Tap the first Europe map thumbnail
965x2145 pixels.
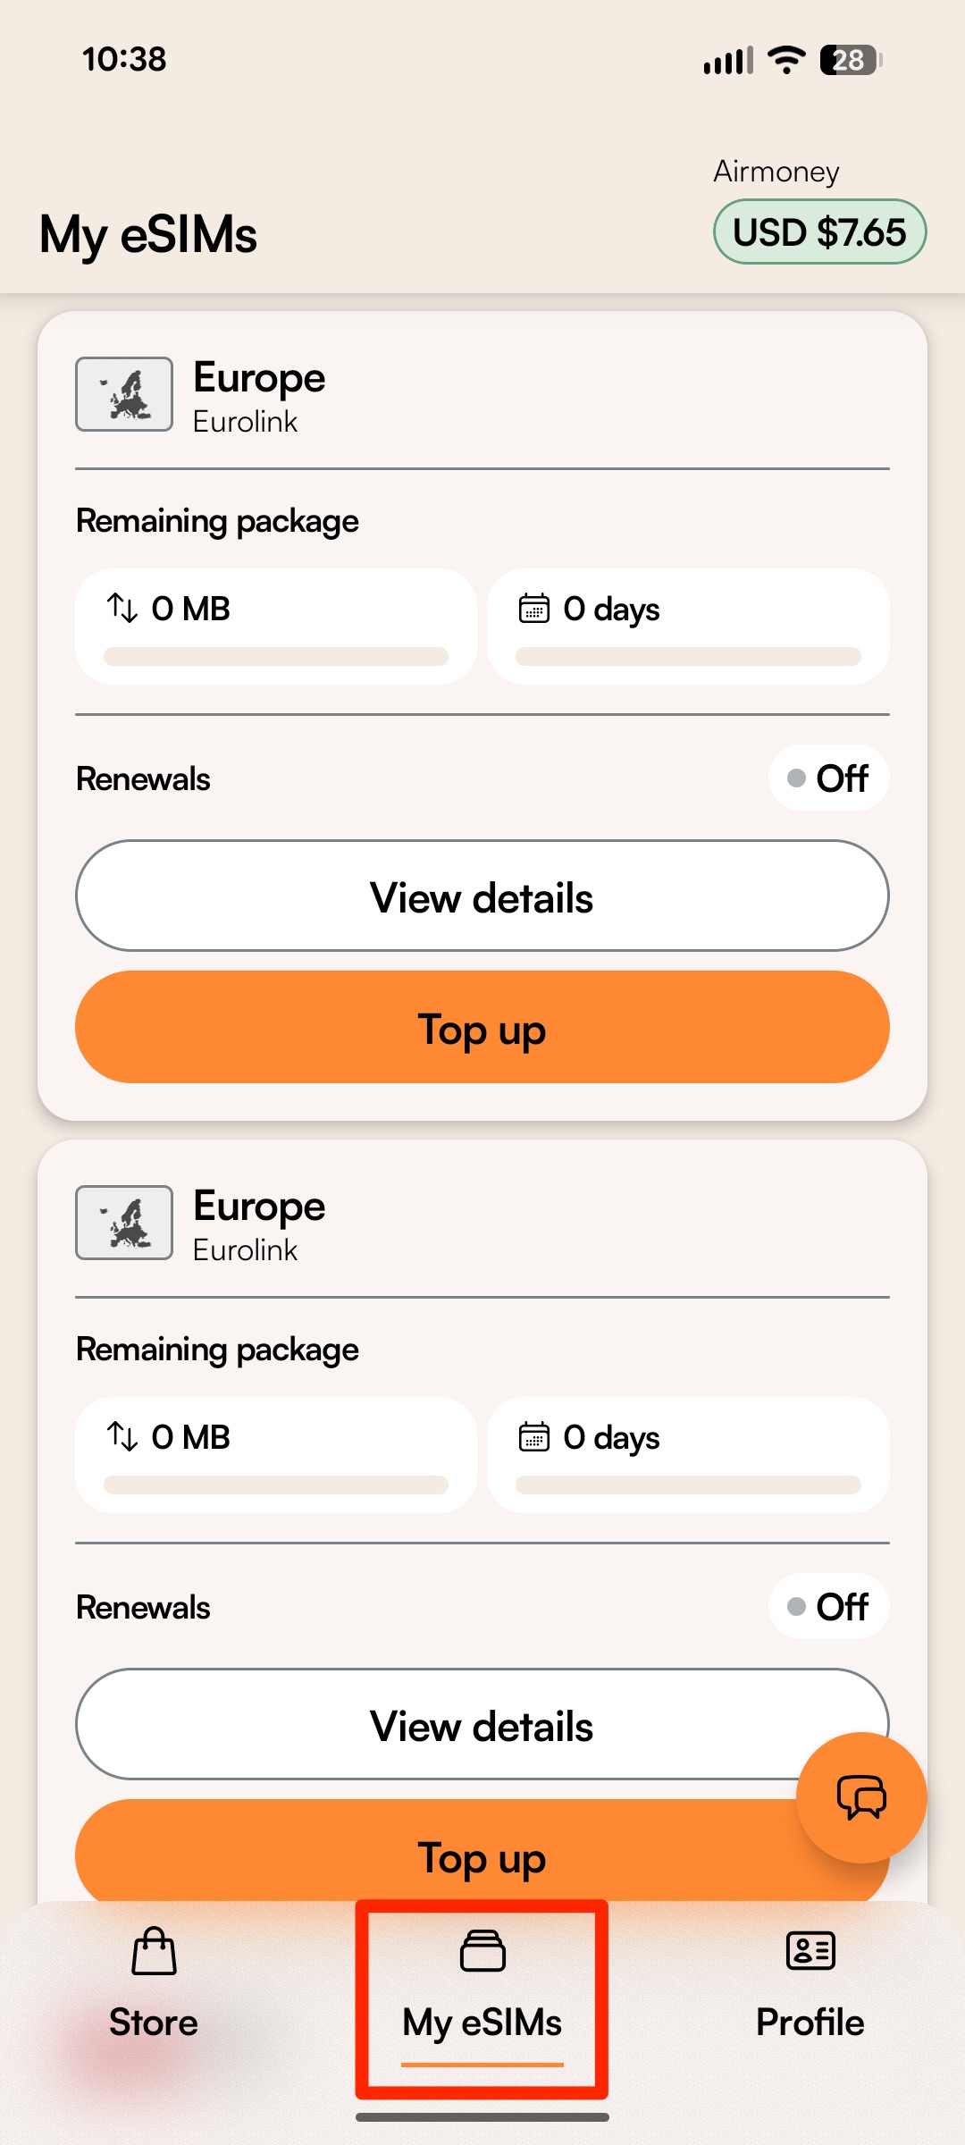click(124, 394)
